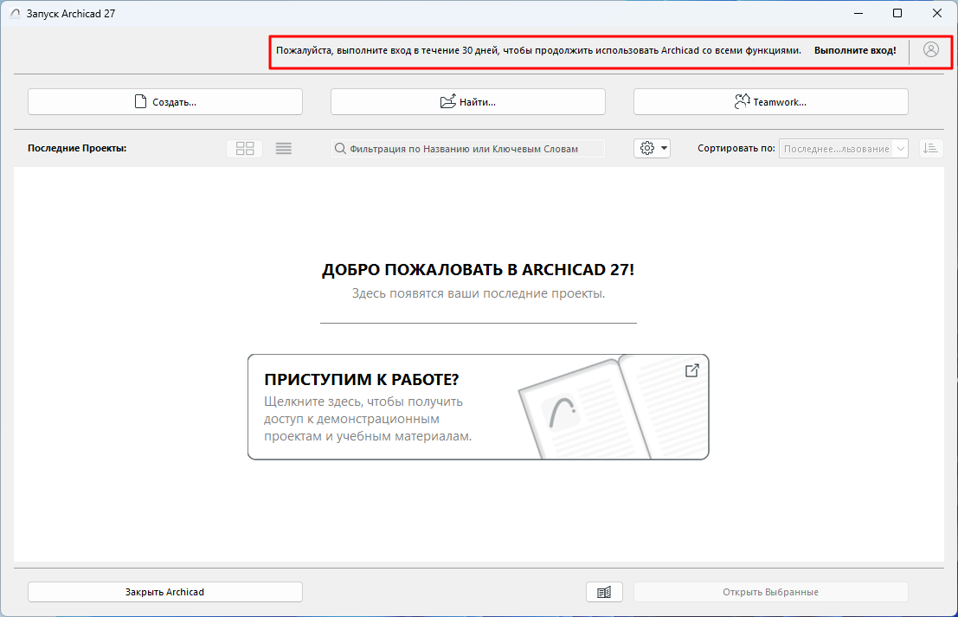Open the "Приступим к работе?" learning card
The height and width of the screenshot is (617, 958).
pos(479,407)
